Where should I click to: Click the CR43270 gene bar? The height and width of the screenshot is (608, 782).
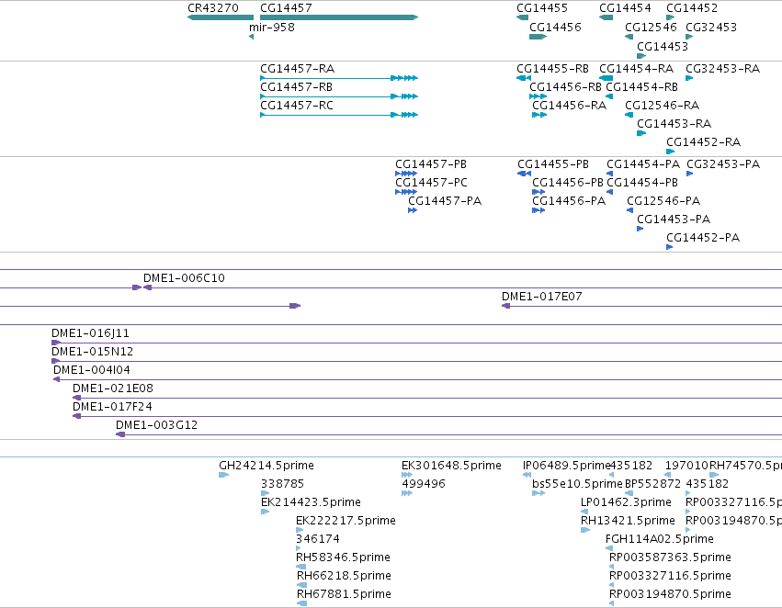(x=221, y=17)
